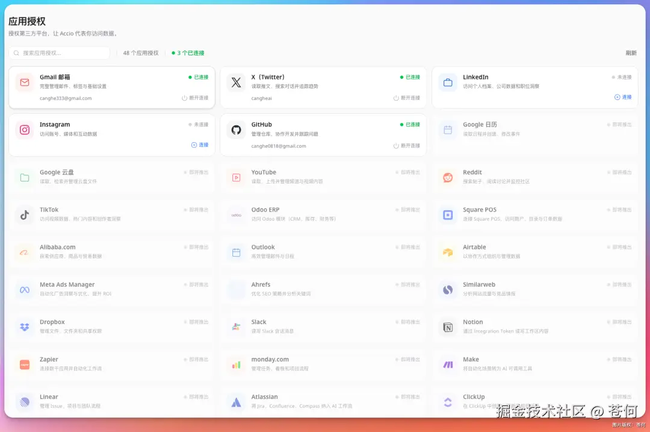Click the search magnifier icon

pos(17,53)
